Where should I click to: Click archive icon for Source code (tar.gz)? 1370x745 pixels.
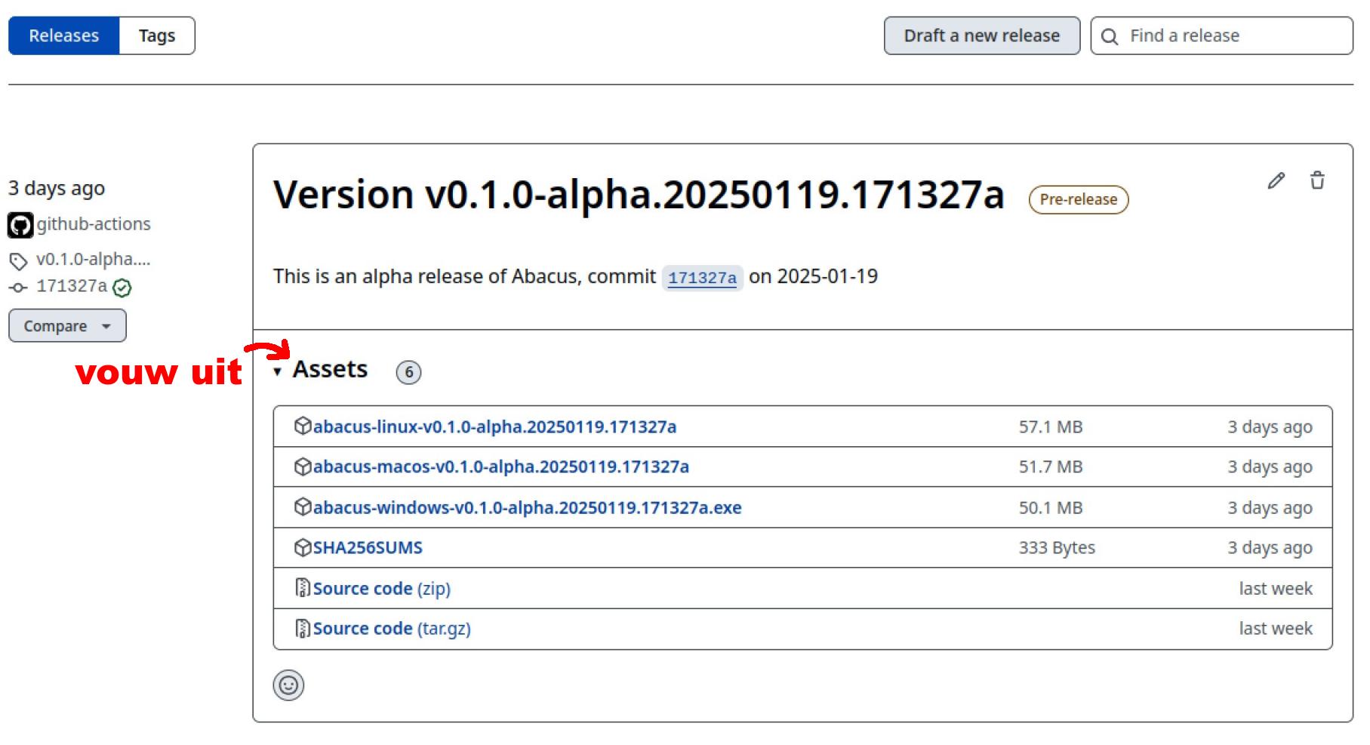(303, 628)
